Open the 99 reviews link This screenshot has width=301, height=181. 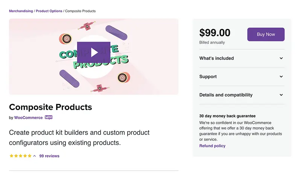49,156
